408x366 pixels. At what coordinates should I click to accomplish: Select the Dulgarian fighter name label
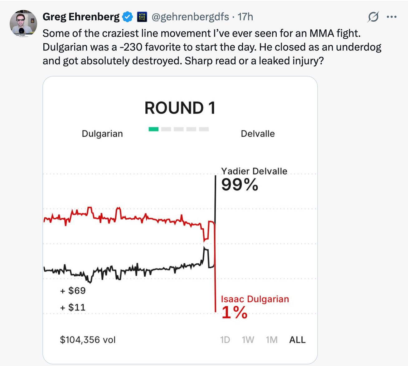pos(102,134)
